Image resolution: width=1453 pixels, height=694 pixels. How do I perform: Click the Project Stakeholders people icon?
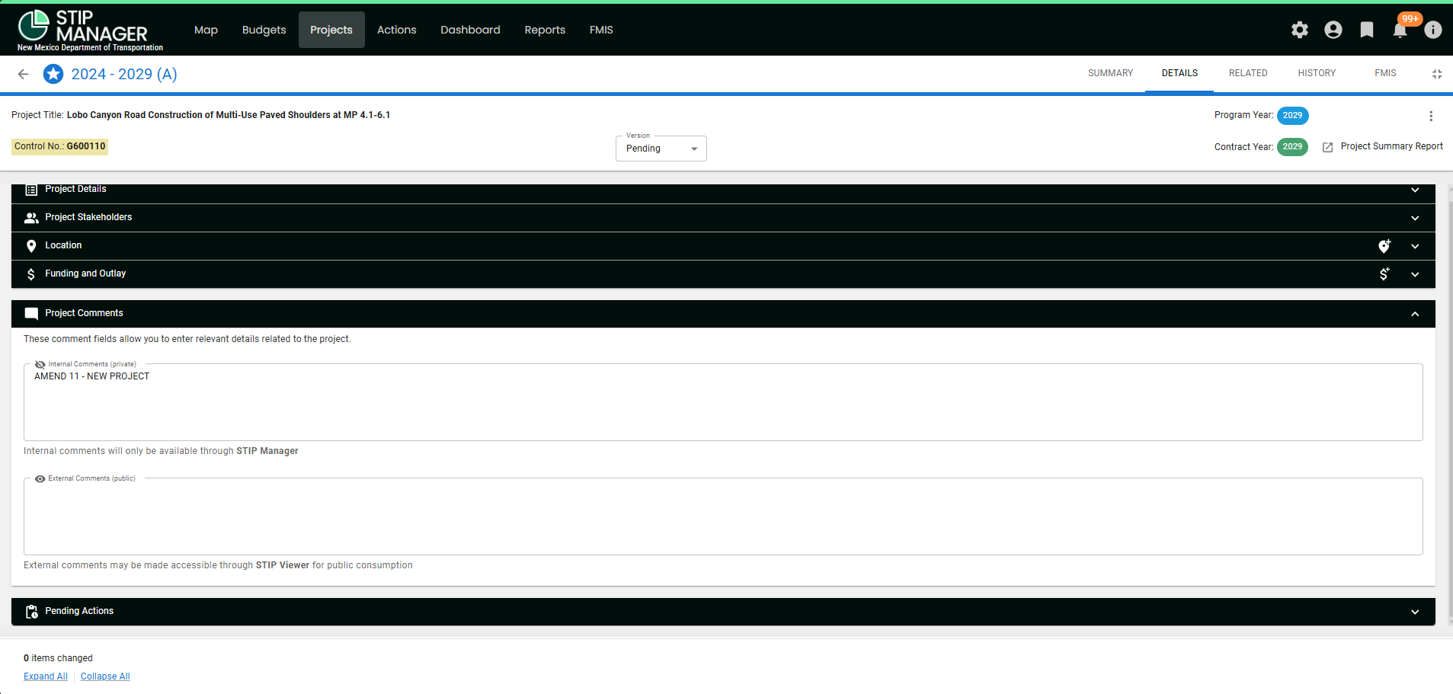31,218
